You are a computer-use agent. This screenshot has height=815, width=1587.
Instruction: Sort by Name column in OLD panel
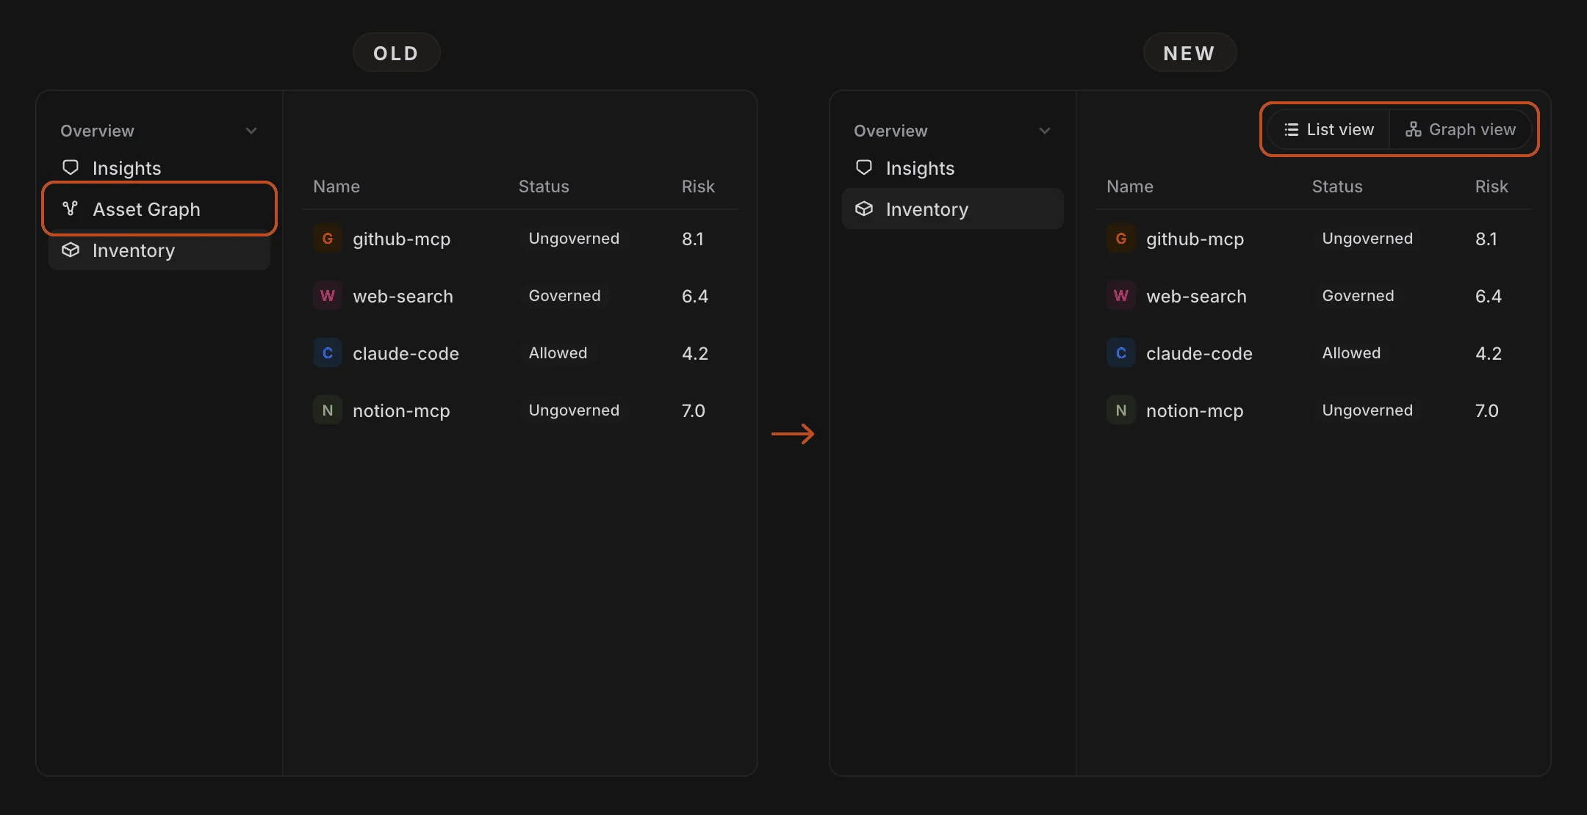tap(337, 186)
